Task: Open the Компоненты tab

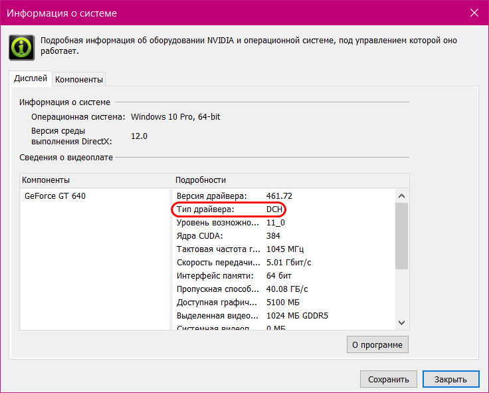Action: (79, 80)
